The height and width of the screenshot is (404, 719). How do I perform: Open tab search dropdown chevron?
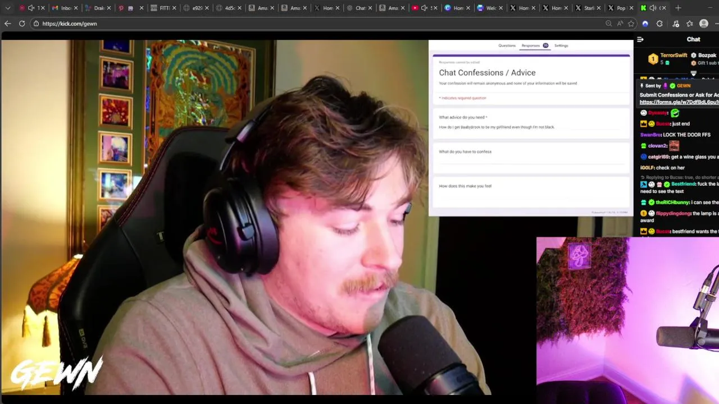coord(7,8)
